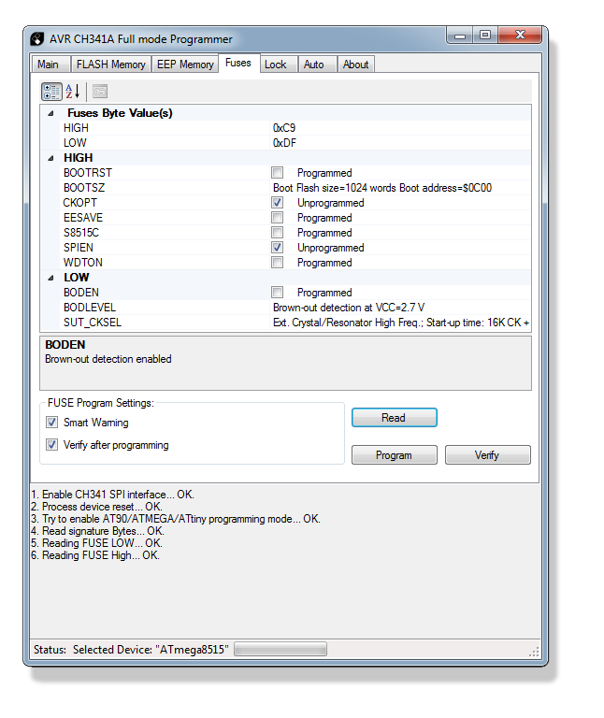Click the HIGH fuse byte value 0xC9

point(284,128)
